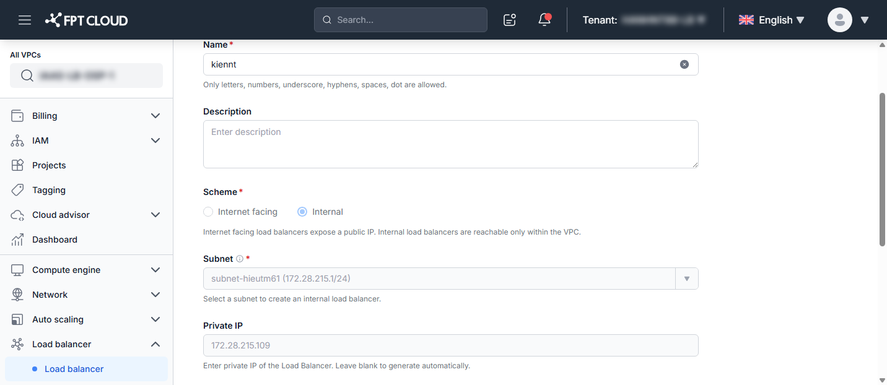Click 'Leave blank to generate automatically' hint

(403, 366)
